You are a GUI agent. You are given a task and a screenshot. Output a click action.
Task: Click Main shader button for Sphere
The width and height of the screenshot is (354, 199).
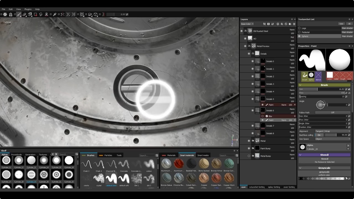pos(347,36)
